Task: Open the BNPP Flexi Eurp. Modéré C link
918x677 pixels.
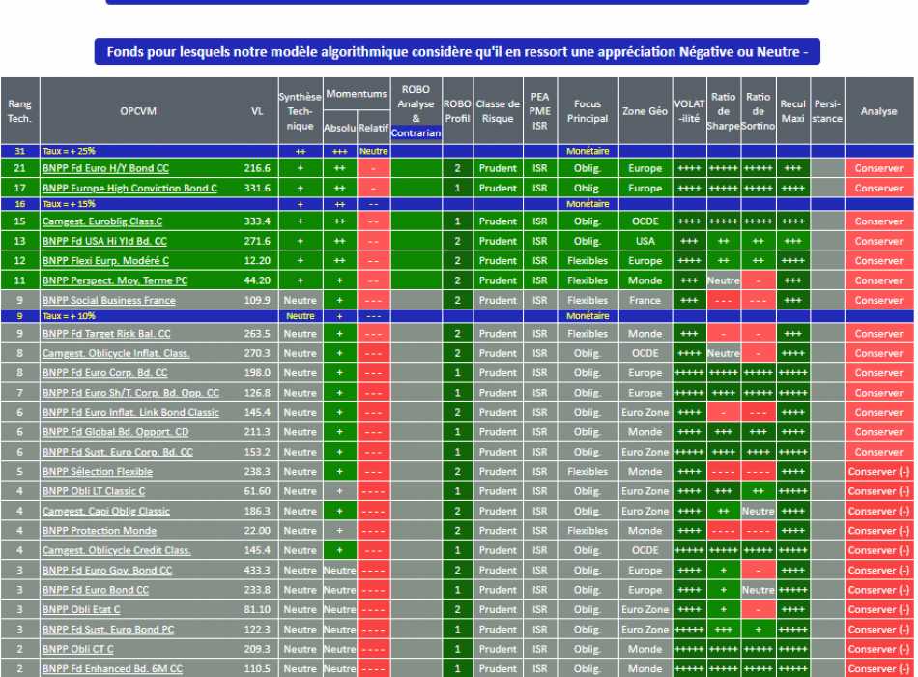Action: 105,261
